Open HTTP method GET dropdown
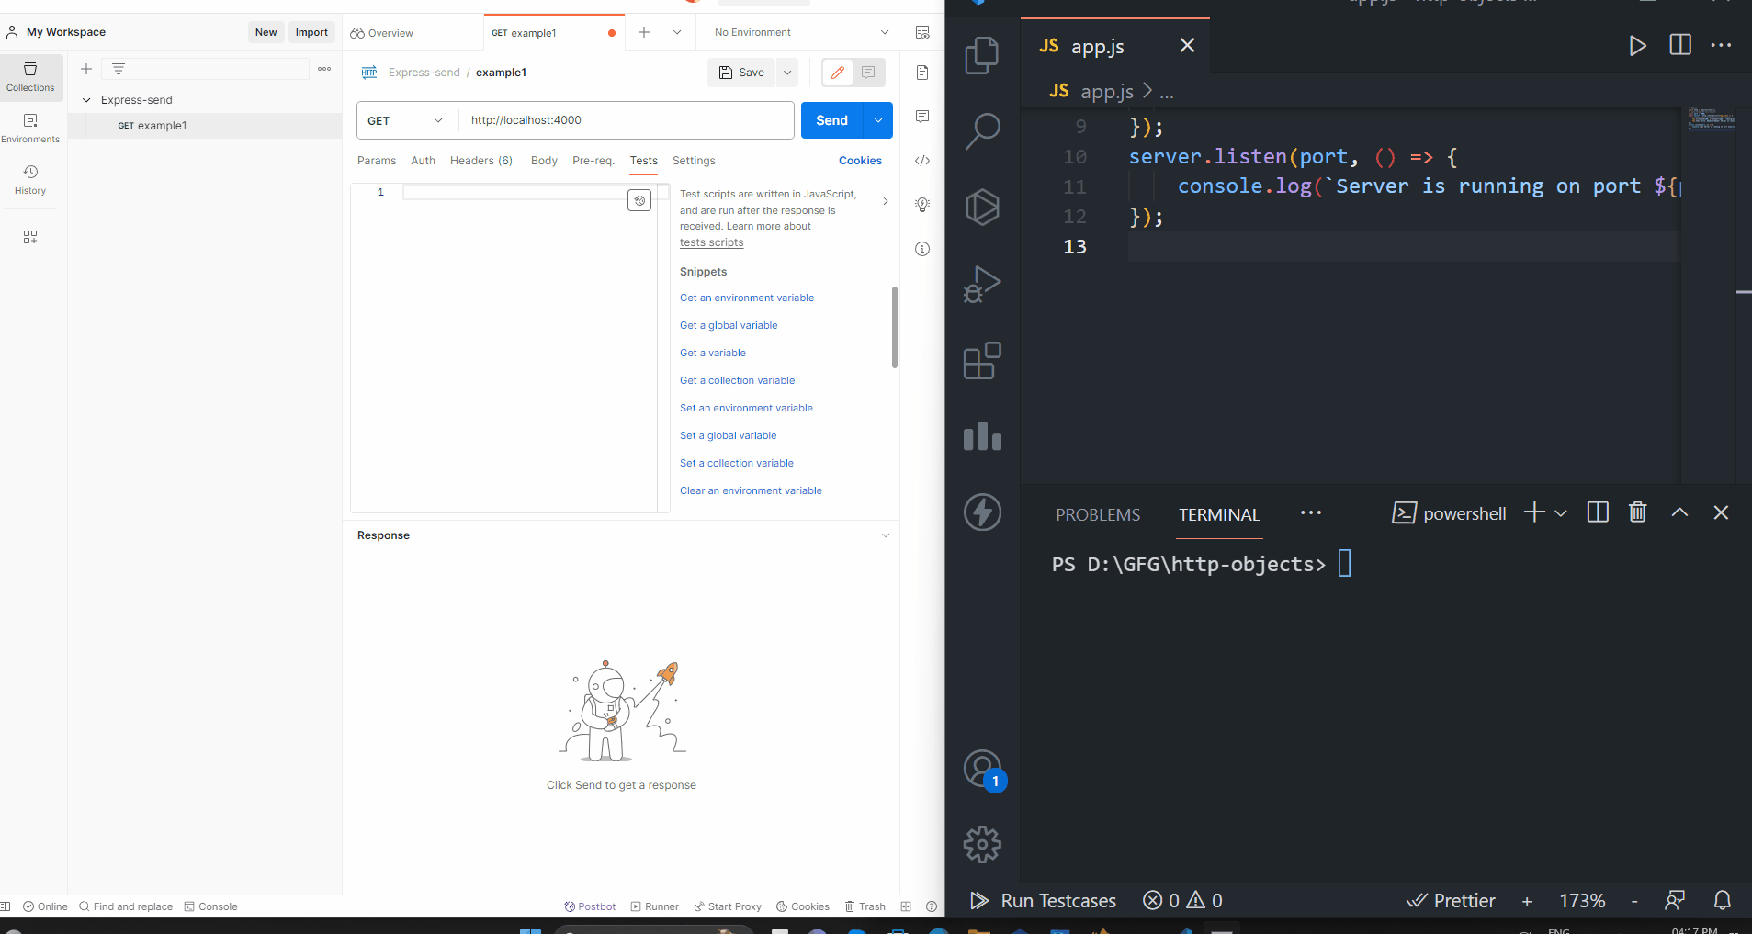1752x934 pixels. pos(407,120)
